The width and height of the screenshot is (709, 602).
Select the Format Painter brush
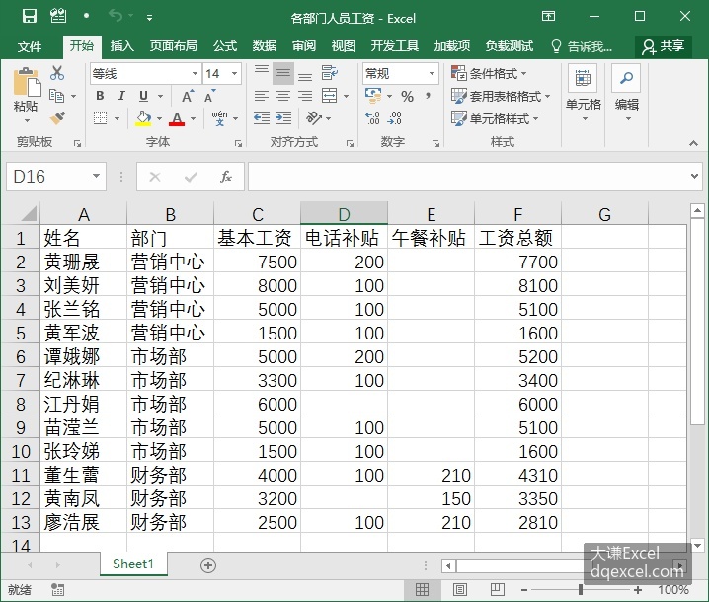(57, 118)
